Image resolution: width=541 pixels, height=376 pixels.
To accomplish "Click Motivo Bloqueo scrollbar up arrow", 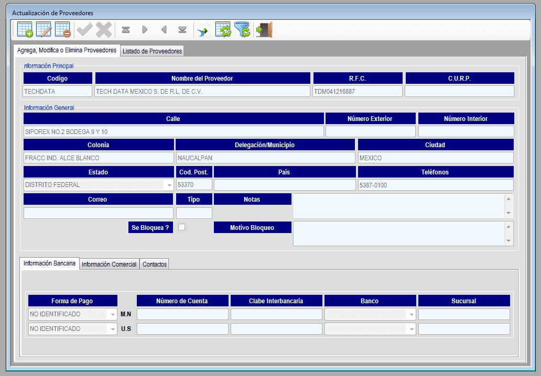I will (508, 226).
